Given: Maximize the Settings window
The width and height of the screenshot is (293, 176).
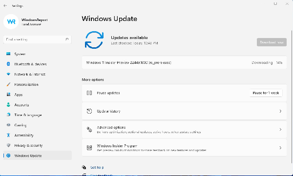Looking at the screenshot, I should [275, 3].
